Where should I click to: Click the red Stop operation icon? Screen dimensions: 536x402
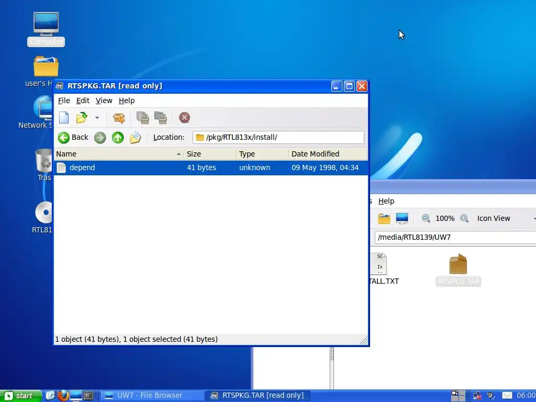185,118
